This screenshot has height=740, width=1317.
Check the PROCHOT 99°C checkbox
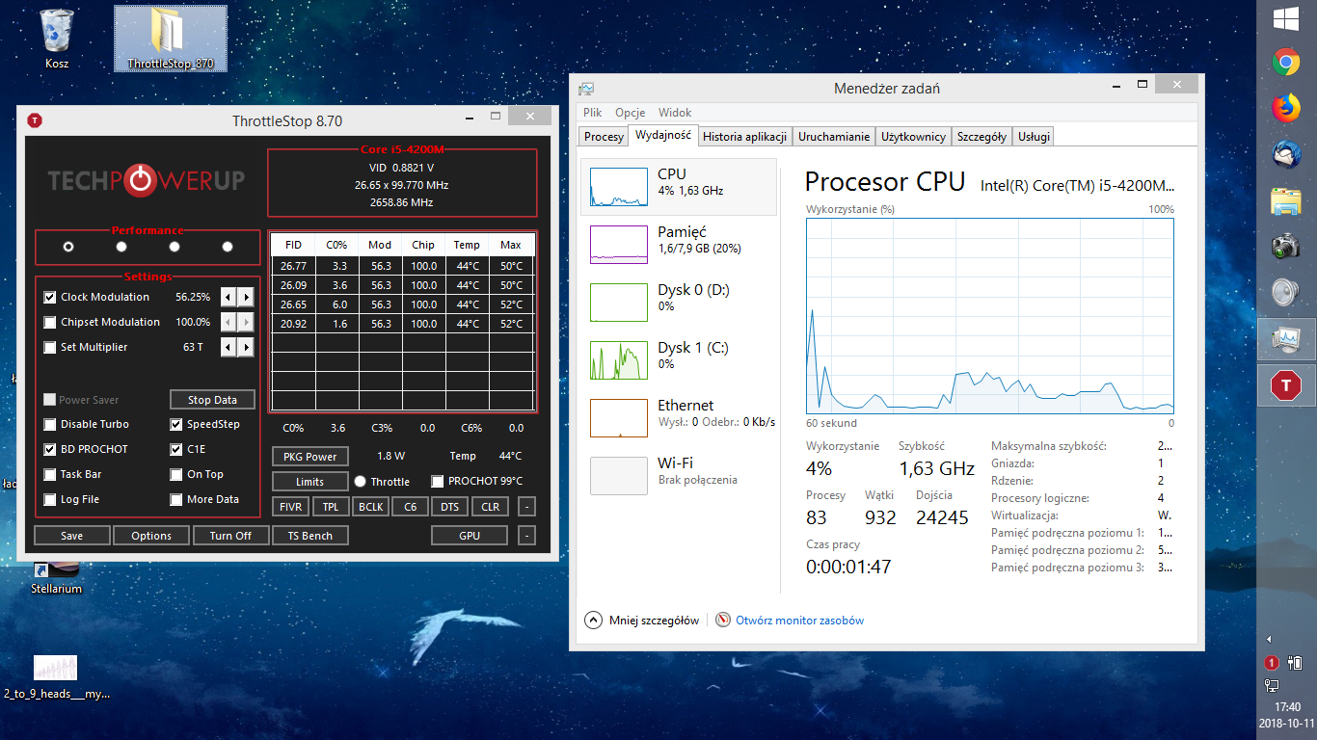[438, 481]
